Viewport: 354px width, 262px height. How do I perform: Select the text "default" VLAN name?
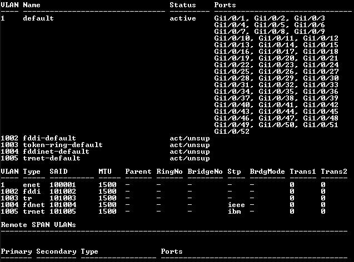click(x=38, y=18)
